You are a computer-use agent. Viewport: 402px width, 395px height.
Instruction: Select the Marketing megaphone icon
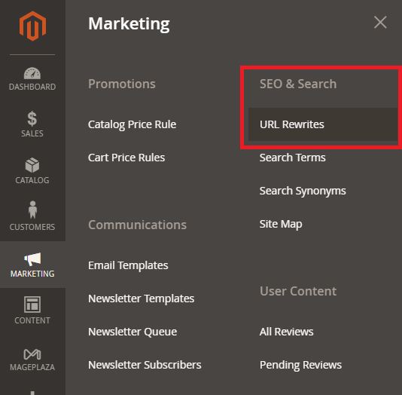click(32, 259)
